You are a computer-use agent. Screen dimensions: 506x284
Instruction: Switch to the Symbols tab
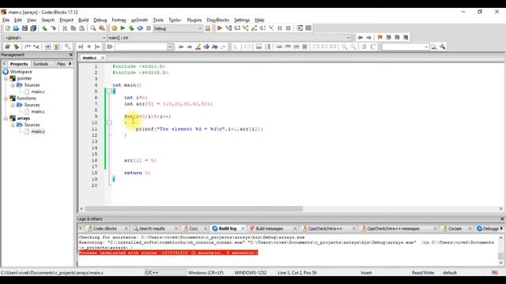(x=40, y=64)
